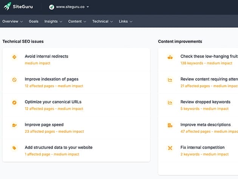This screenshot has width=238, height=179.
Task: Open the Technical dropdown in navigation
Action: coord(102,22)
